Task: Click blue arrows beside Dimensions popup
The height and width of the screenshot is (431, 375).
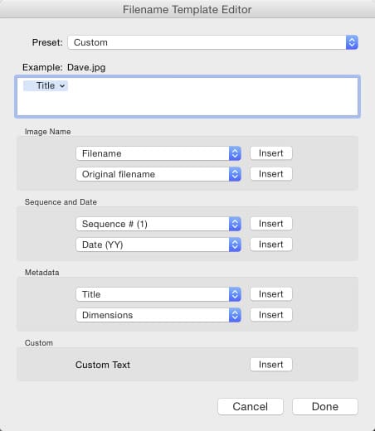Action: tap(235, 315)
